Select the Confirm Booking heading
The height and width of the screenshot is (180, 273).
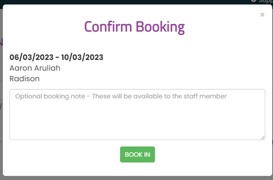coord(134,27)
